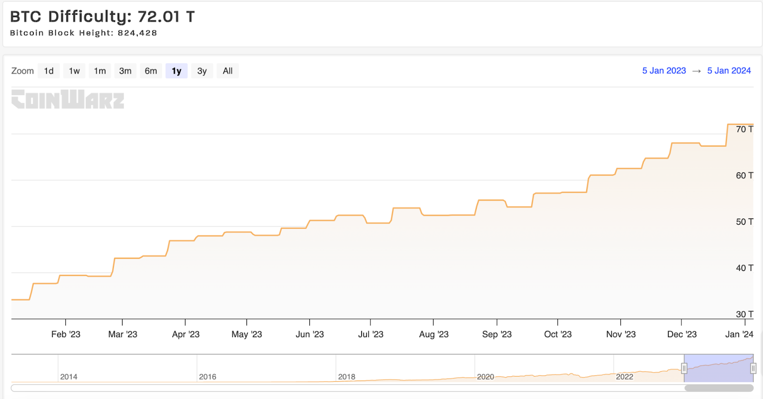Viewport: 763px width, 399px height.
Task: Select the 3y zoom range
Action: pos(202,71)
